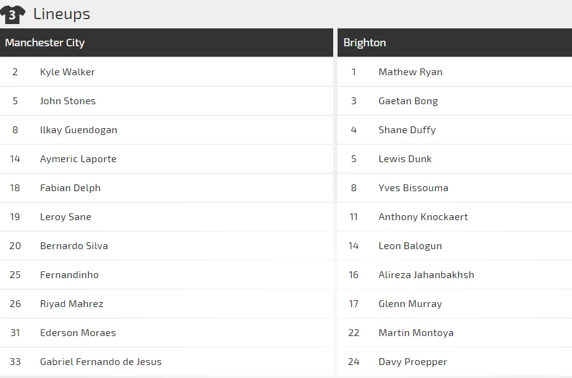The image size is (572, 378).
Task: Select the Brighton team header
Action: tap(365, 43)
